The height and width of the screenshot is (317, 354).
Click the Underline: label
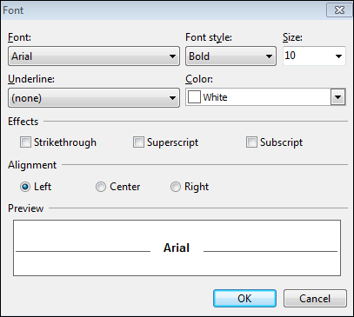click(x=31, y=79)
